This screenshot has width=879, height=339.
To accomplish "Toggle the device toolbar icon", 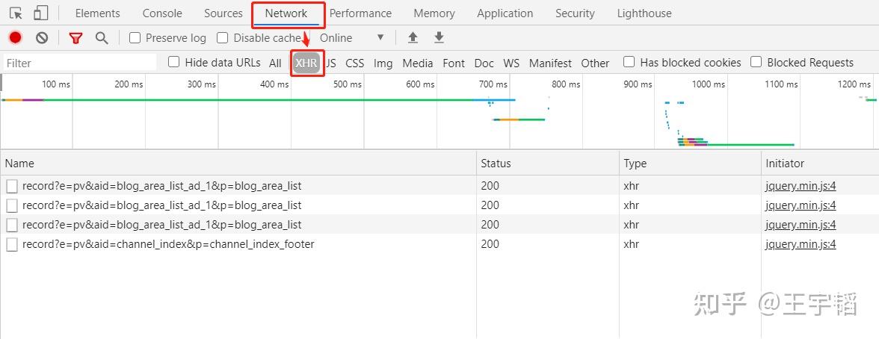I will tap(41, 13).
